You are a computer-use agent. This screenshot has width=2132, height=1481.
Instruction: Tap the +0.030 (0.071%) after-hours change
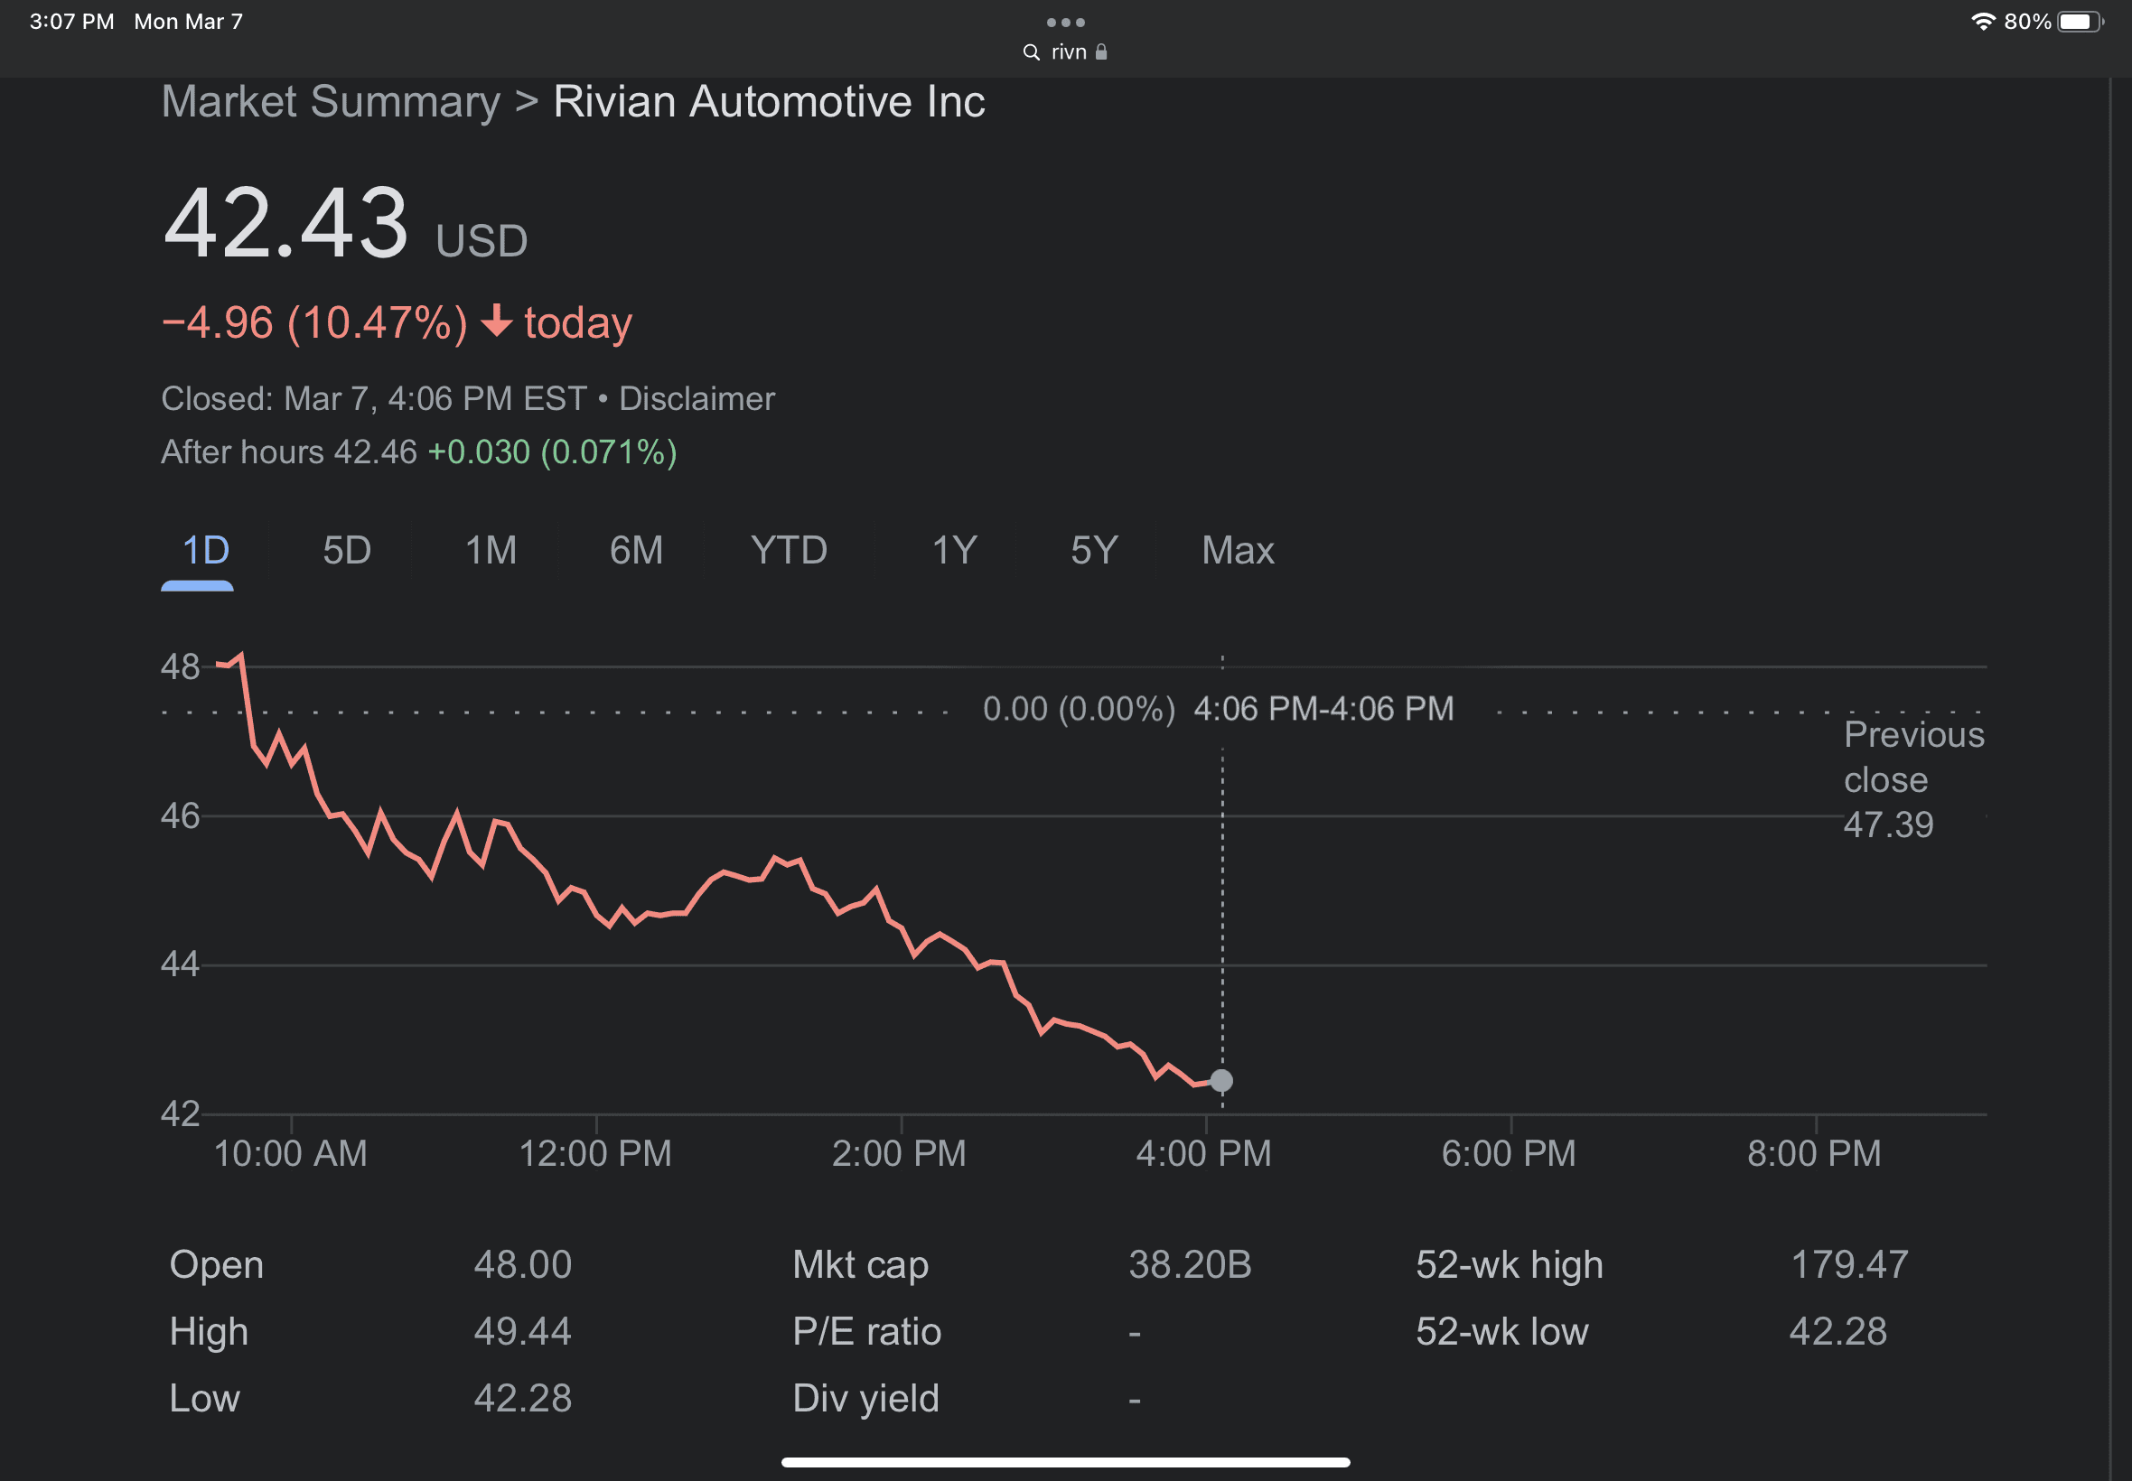coord(552,452)
